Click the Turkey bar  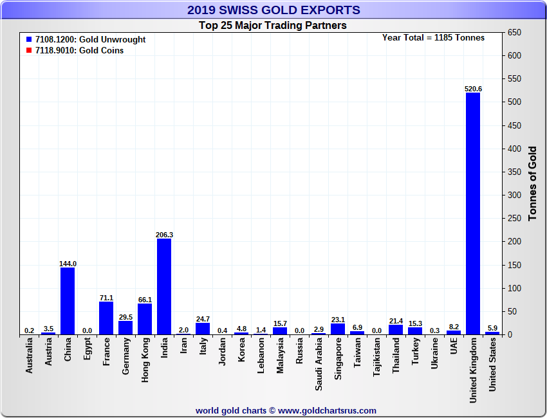(415, 331)
